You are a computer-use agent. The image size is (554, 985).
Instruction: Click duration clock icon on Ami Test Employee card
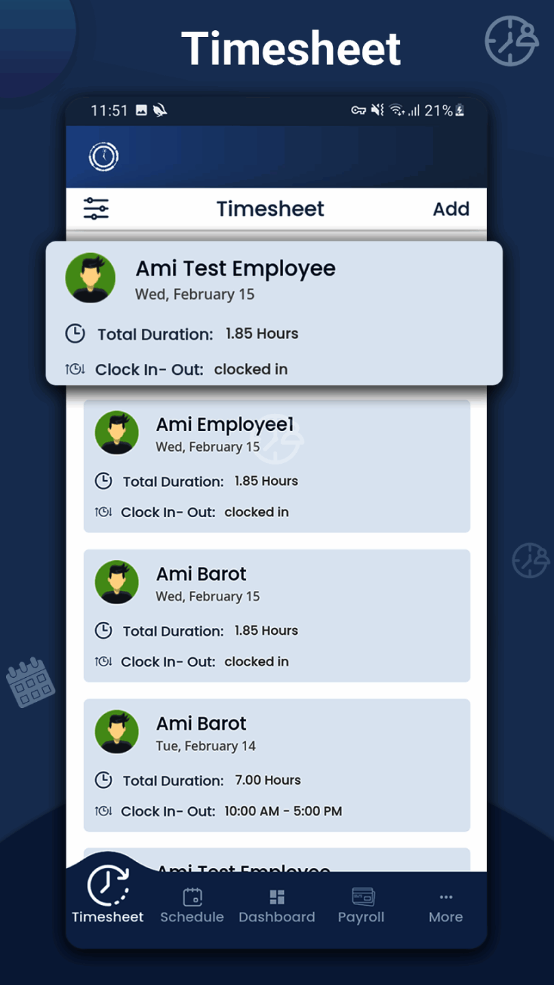[x=75, y=334]
